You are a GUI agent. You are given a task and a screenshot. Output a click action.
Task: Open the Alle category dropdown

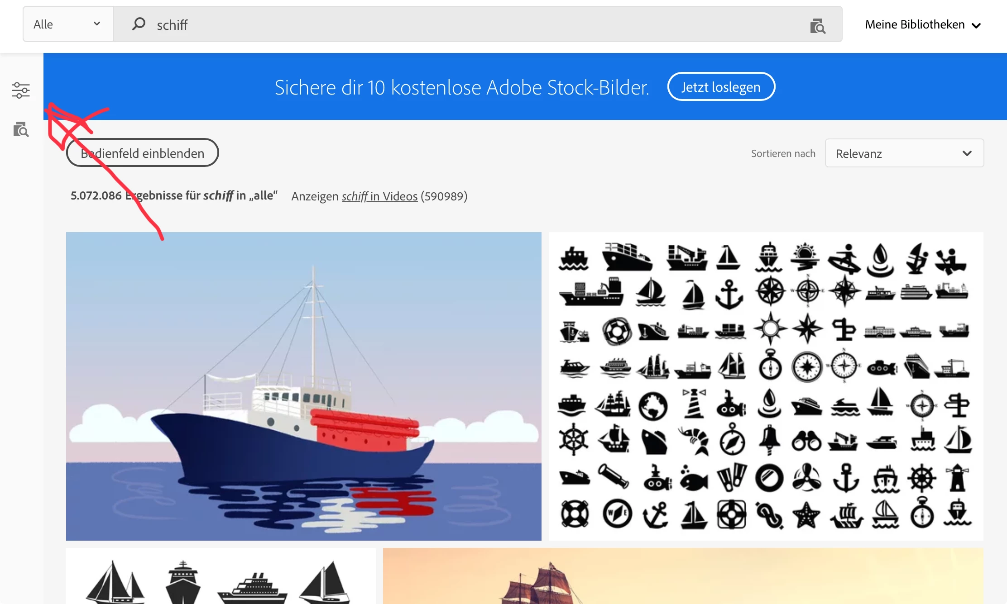pyautogui.click(x=68, y=24)
